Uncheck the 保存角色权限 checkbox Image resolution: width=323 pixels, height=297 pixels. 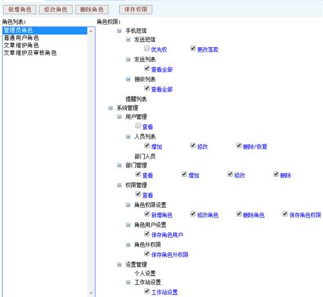(285, 214)
